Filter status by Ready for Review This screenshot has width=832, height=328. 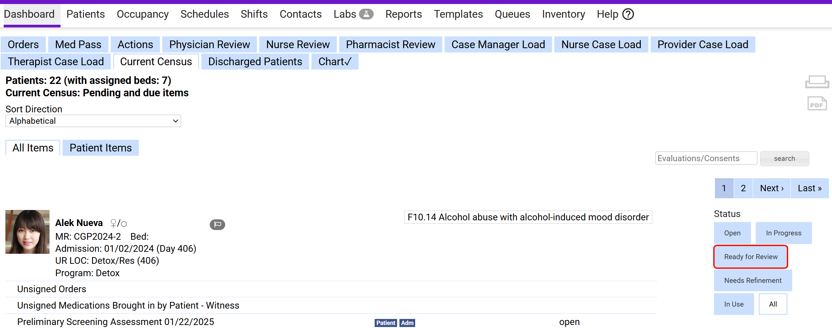[750, 257]
